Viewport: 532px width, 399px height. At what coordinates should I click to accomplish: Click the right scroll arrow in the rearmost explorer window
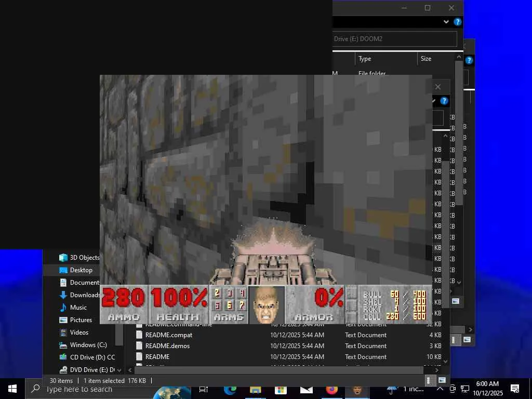470,329
